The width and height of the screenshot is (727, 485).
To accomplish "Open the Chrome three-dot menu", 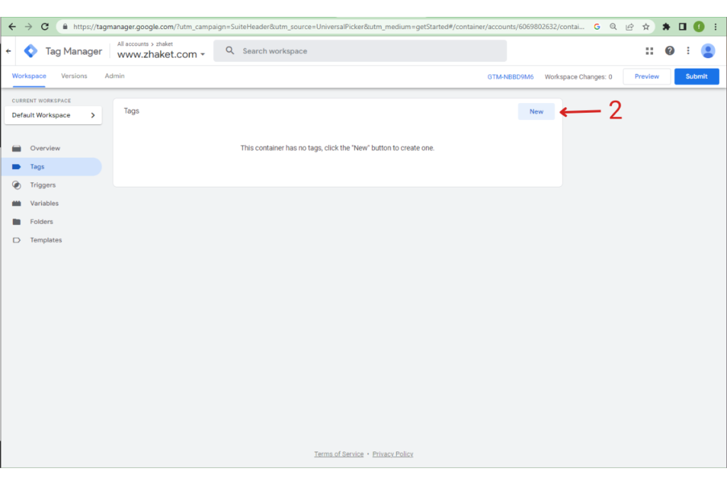I will coord(716,26).
